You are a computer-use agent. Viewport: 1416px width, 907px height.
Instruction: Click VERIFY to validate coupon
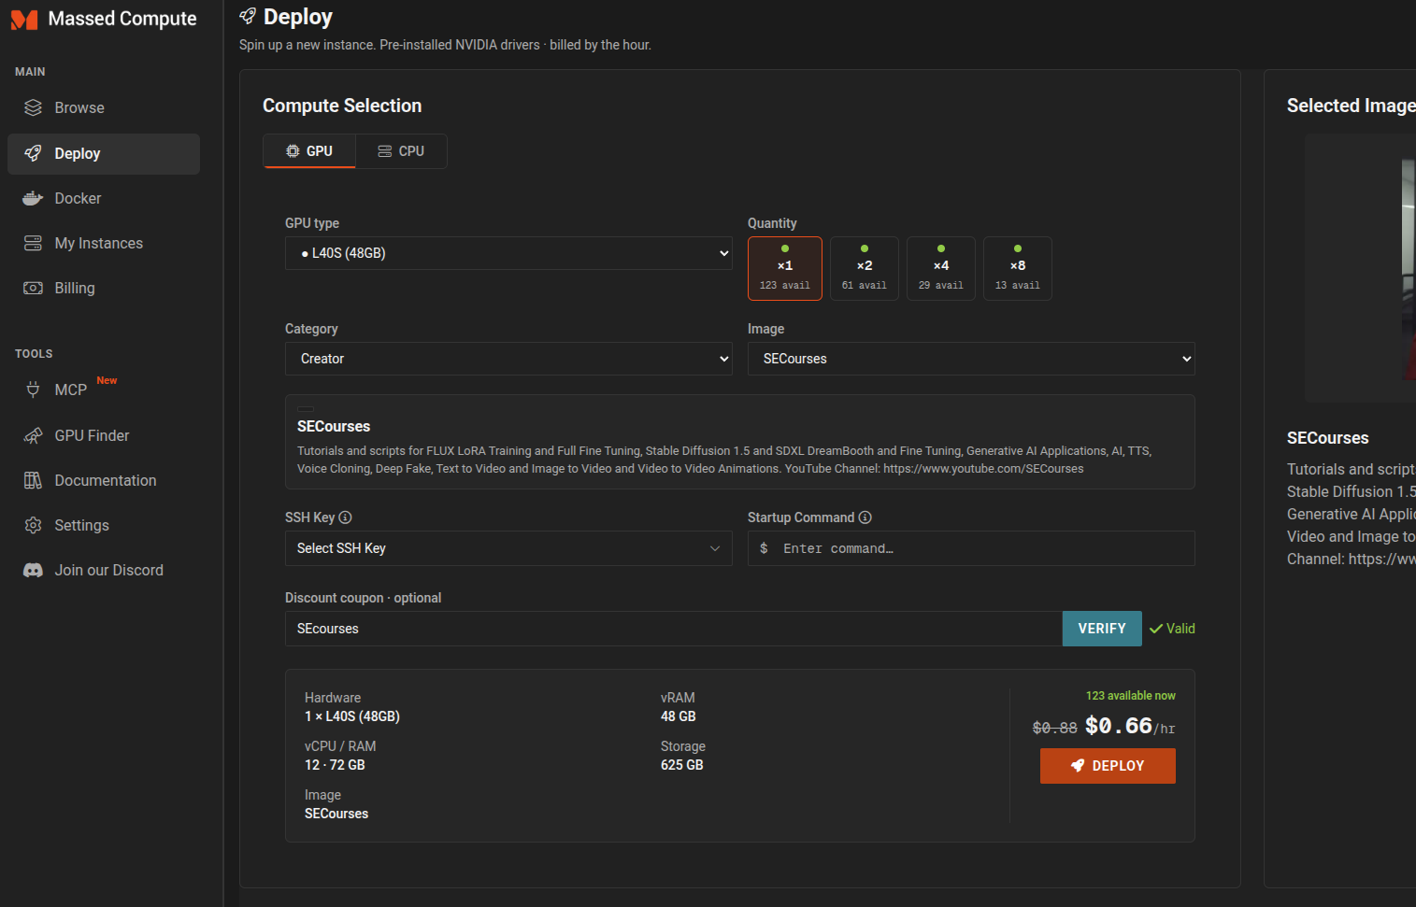(1102, 629)
